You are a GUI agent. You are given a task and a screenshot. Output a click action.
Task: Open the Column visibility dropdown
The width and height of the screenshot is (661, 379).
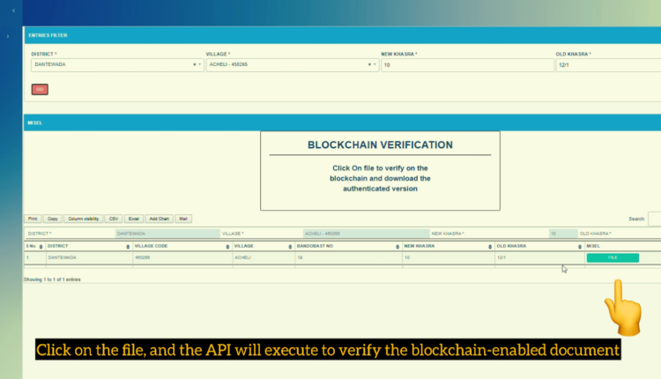click(83, 219)
